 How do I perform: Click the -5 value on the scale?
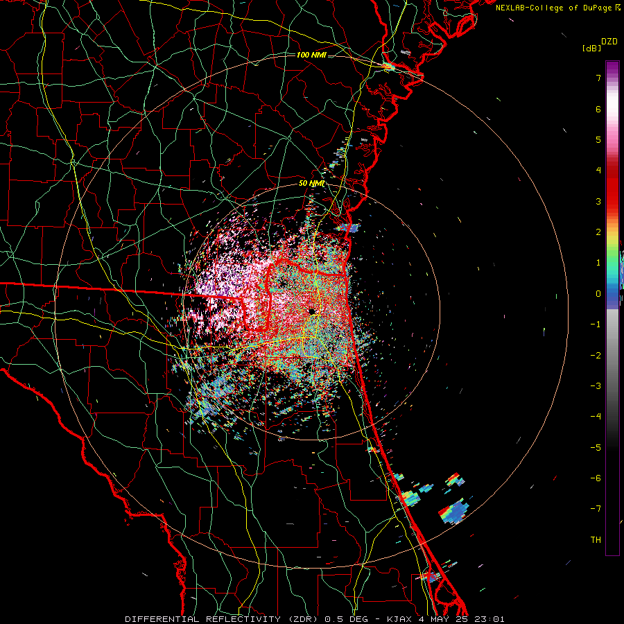pyautogui.click(x=596, y=447)
